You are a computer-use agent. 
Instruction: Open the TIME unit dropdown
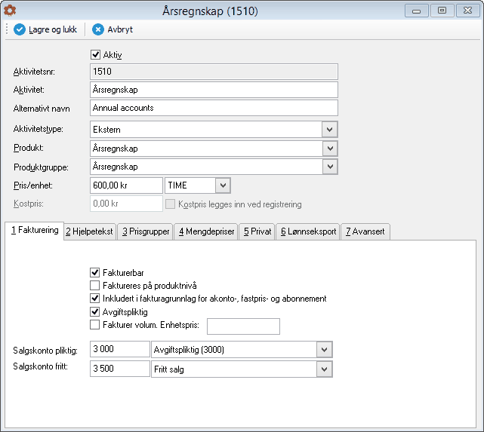pyautogui.click(x=223, y=185)
